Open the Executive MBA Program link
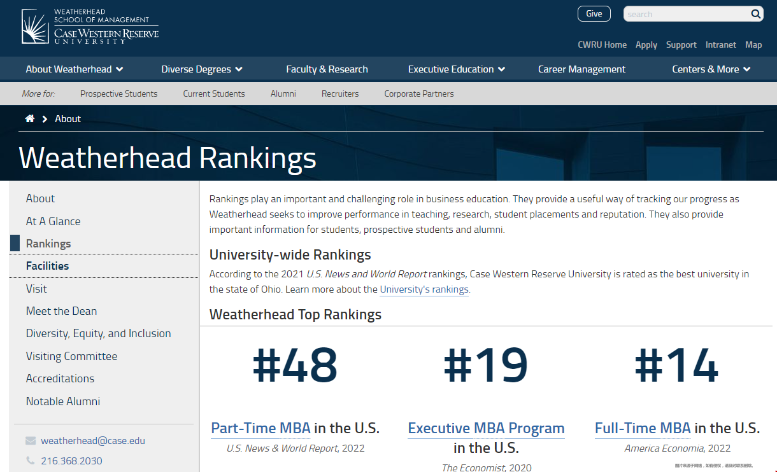 [x=486, y=428]
